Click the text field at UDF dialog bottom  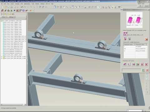(x=132, y=70)
